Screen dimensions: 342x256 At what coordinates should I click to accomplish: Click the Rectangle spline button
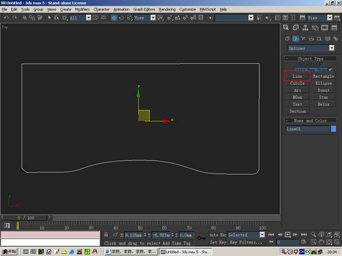pyautogui.click(x=323, y=76)
